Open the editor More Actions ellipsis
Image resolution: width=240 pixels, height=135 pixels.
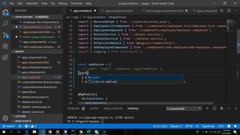click(x=236, y=10)
